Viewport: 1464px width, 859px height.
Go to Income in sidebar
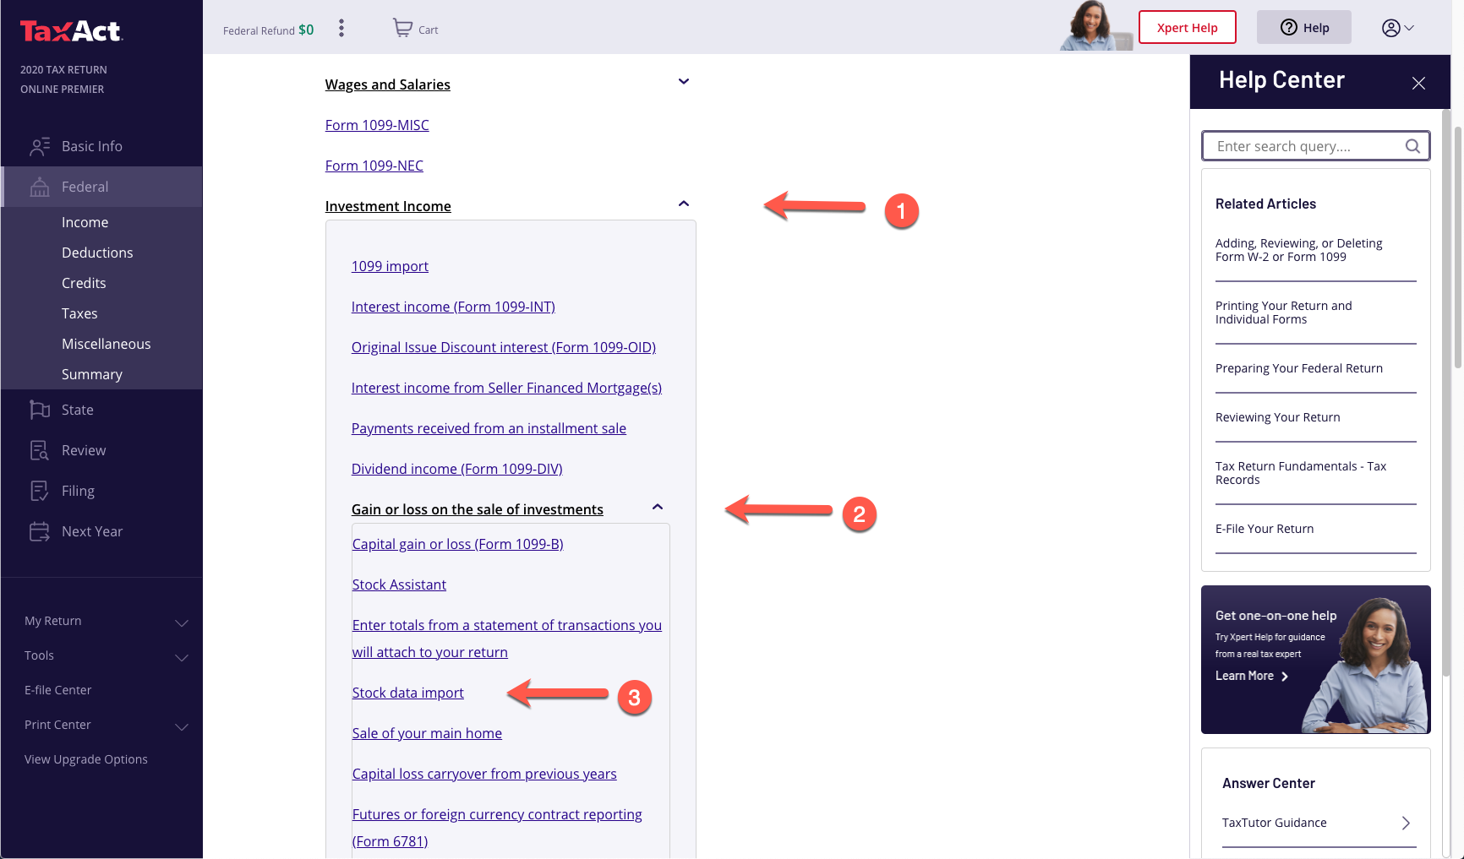pos(85,222)
